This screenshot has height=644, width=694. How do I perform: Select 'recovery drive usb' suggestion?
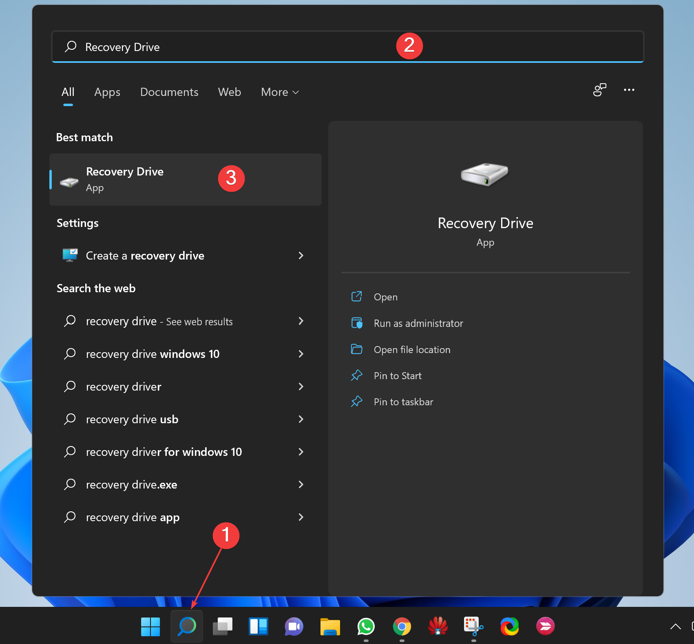click(186, 419)
